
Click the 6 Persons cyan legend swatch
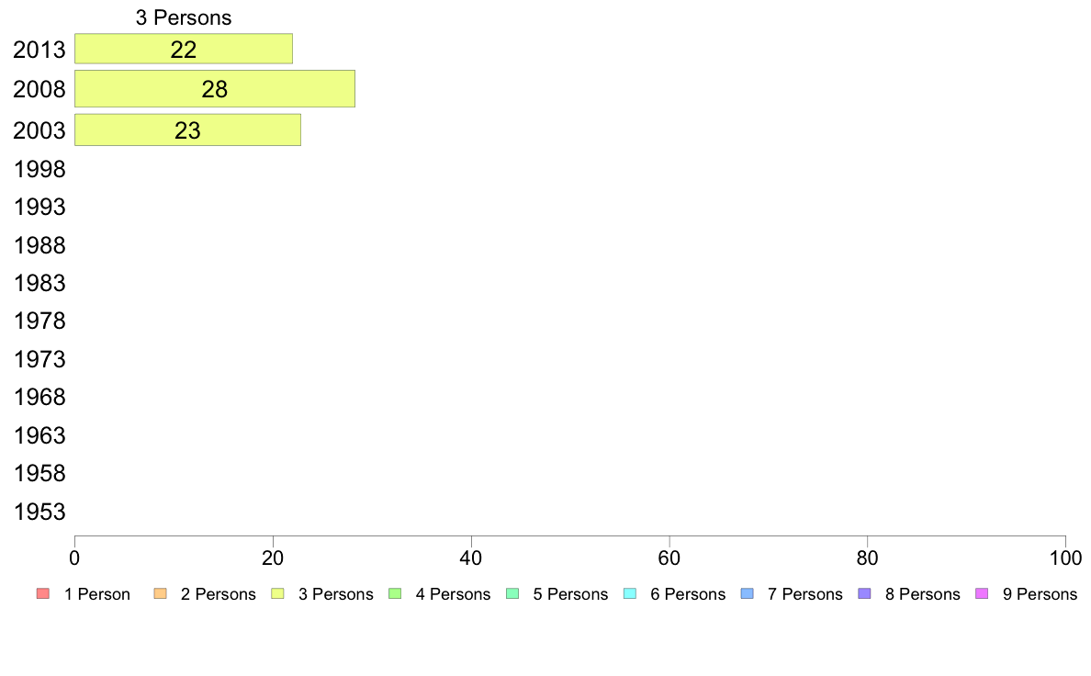pos(630,594)
